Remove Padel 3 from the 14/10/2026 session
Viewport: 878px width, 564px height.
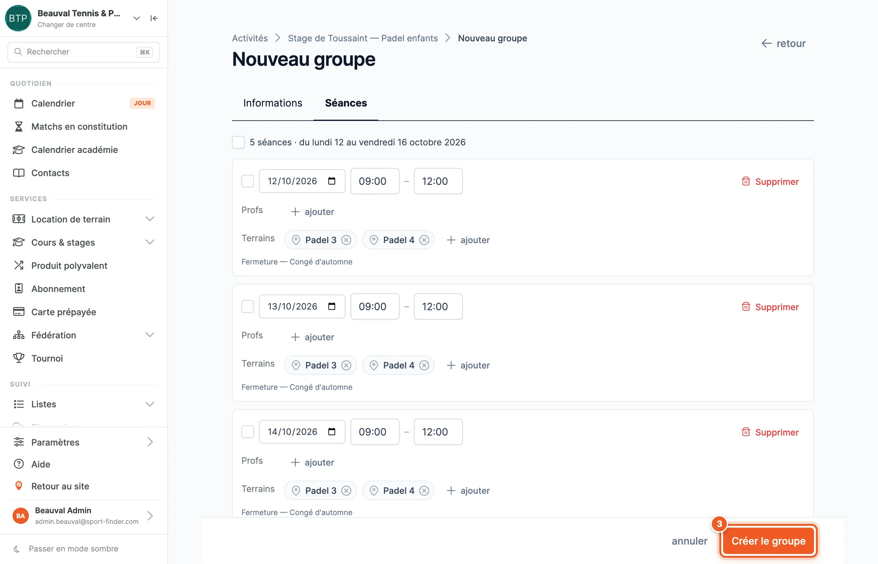point(346,490)
